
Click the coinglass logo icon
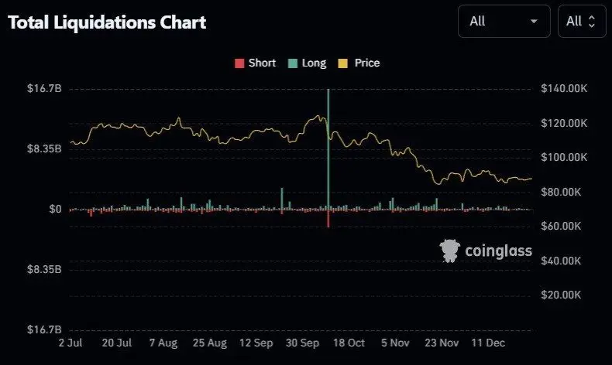point(450,250)
